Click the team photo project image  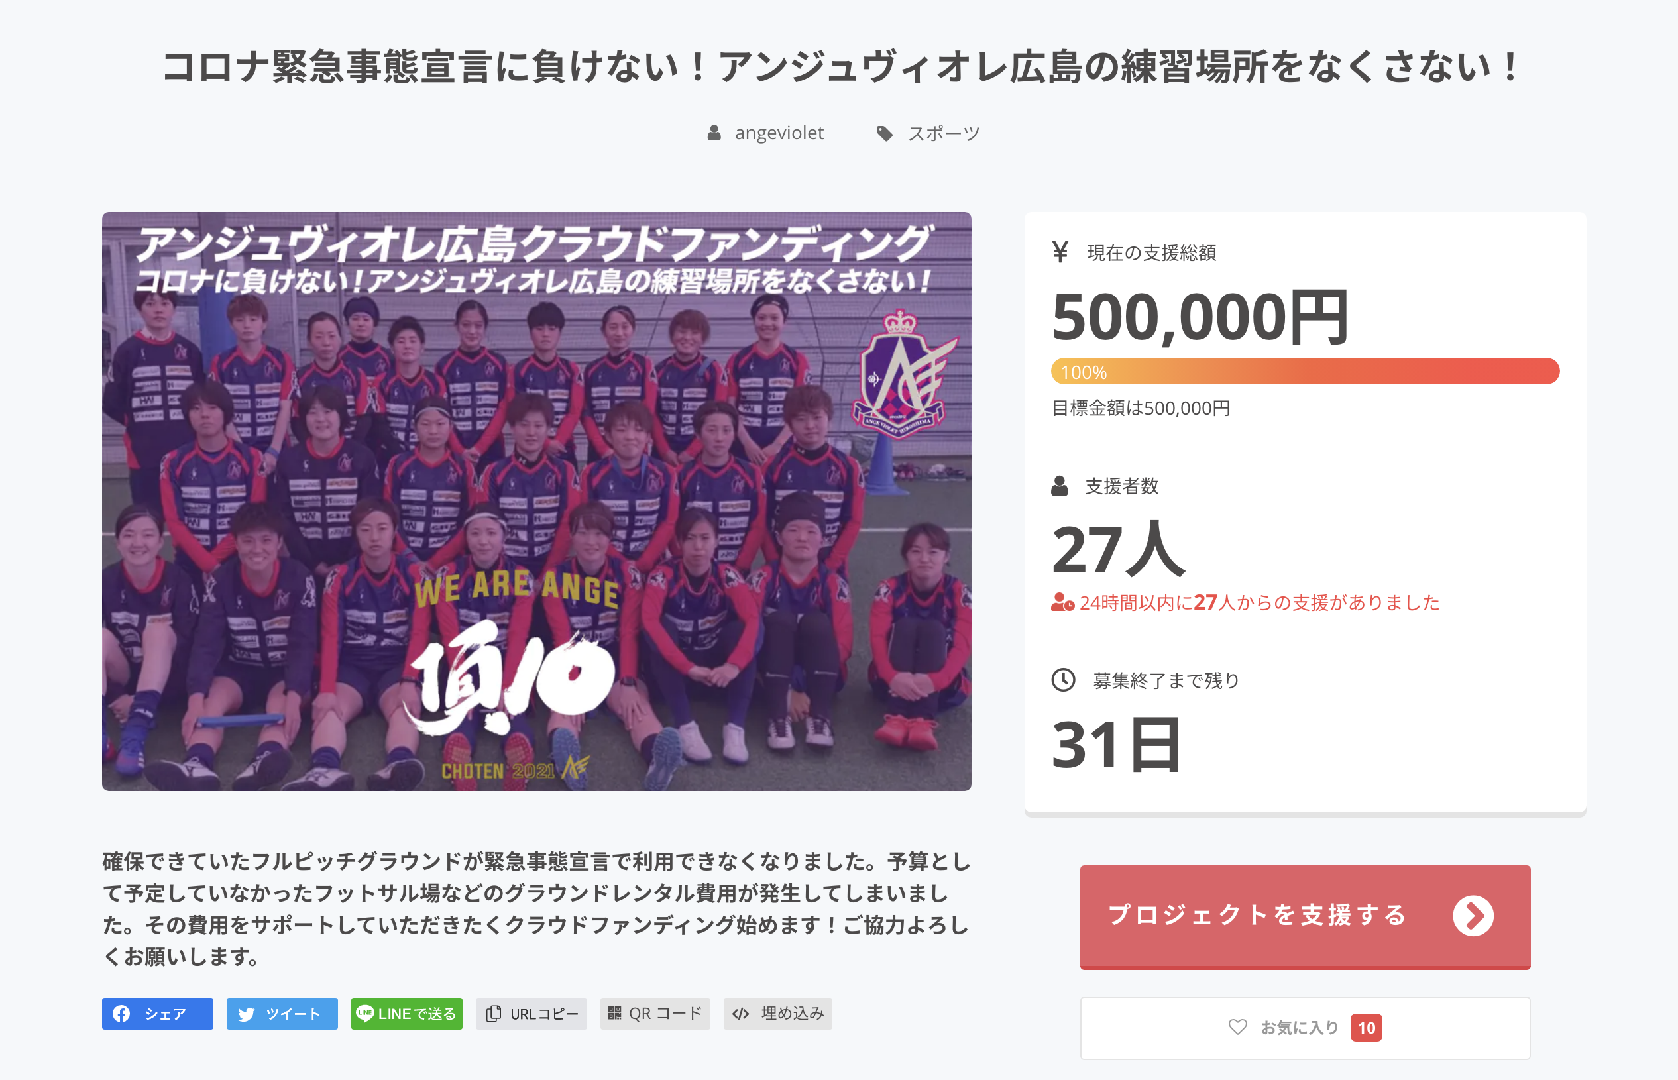coord(537,502)
